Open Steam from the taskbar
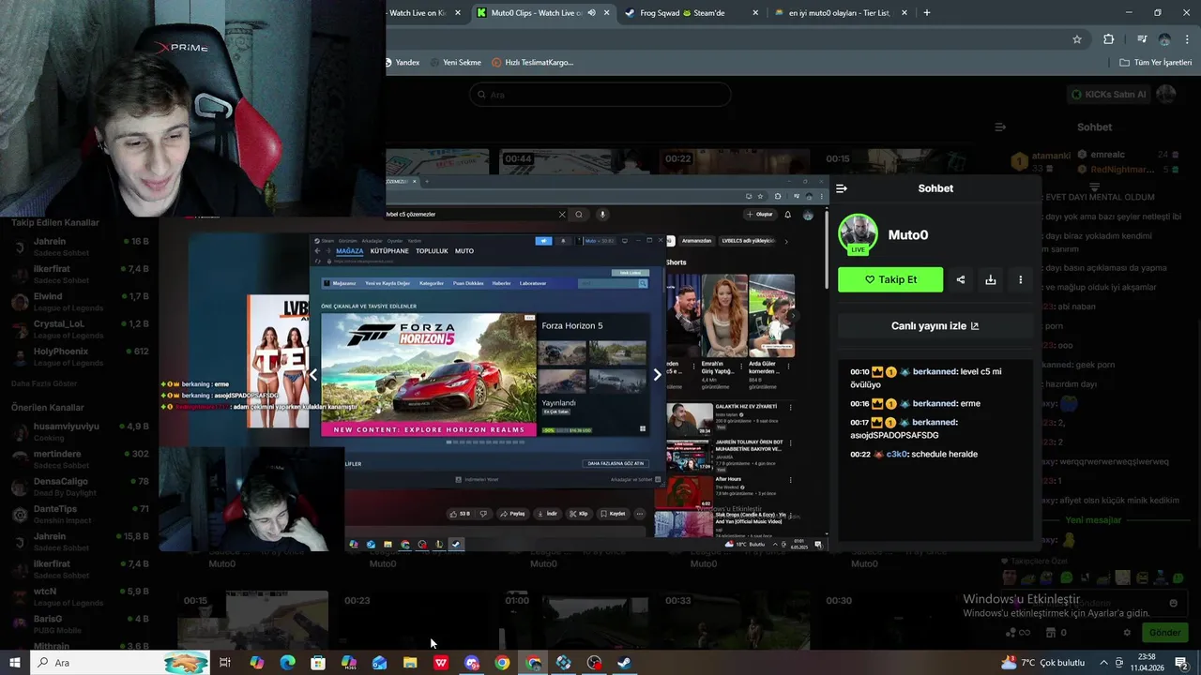The height and width of the screenshot is (675, 1201). [x=624, y=663]
